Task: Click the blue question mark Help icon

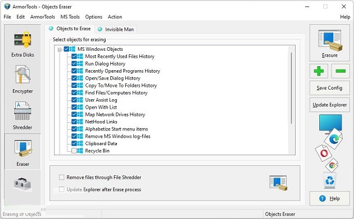Action: (322, 198)
